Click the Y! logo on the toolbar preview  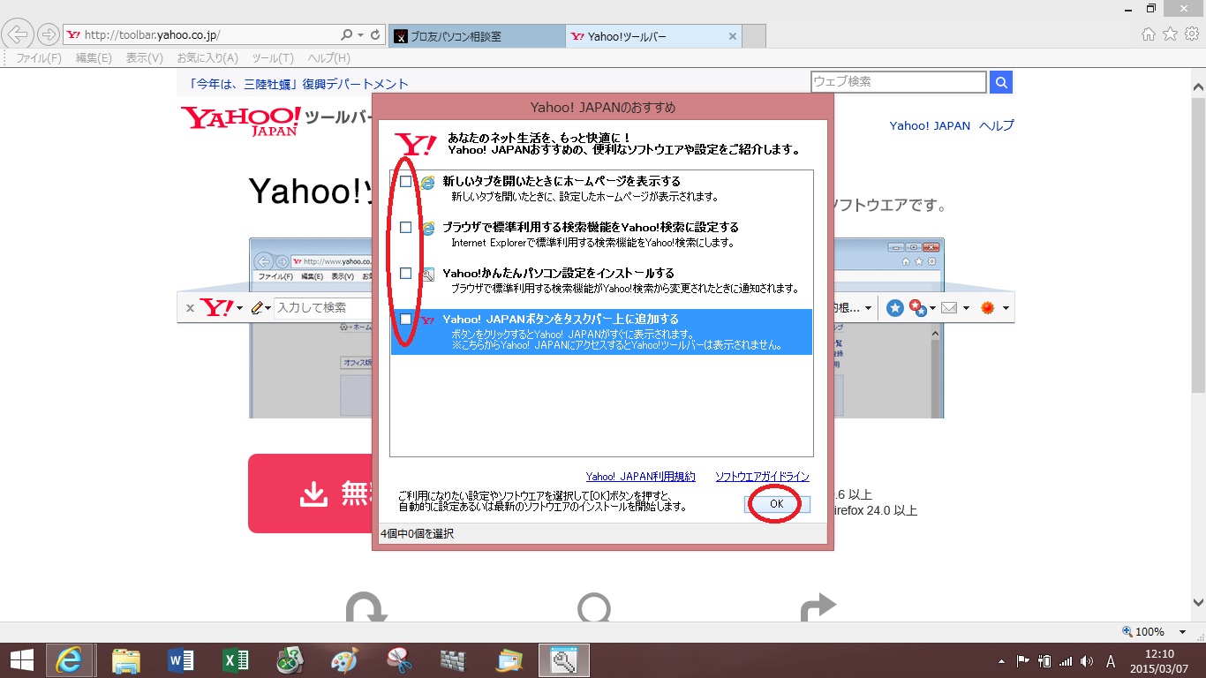click(x=216, y=308)
